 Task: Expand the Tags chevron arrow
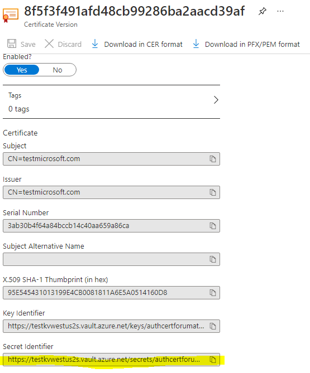(x=216, y=100)
